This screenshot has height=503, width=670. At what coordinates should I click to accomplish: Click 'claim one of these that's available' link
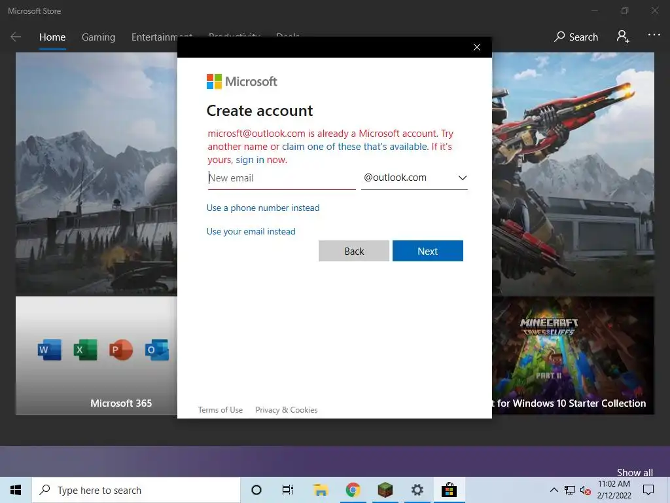pos(355,147)
